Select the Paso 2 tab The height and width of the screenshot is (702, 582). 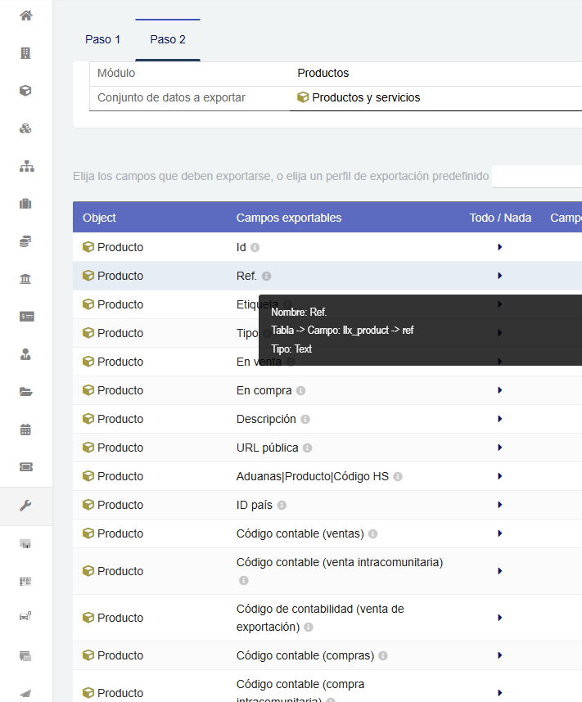(167, 39)
